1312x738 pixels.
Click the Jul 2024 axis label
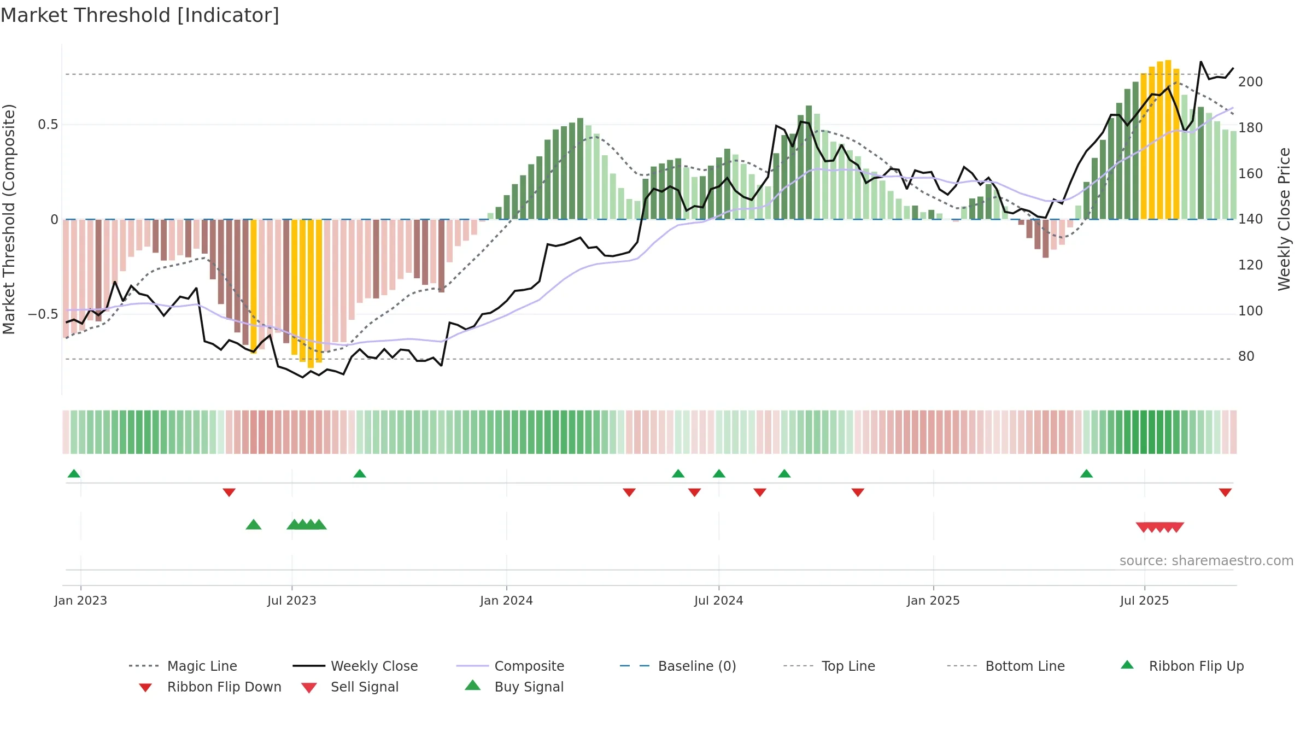pos(719,601)
